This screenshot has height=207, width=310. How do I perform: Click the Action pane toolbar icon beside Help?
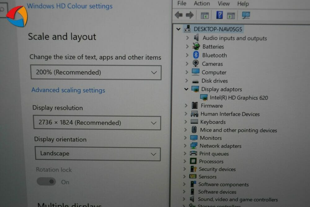231,16
